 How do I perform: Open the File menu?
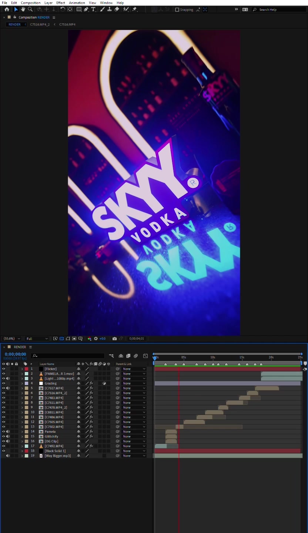coord(4,3)
